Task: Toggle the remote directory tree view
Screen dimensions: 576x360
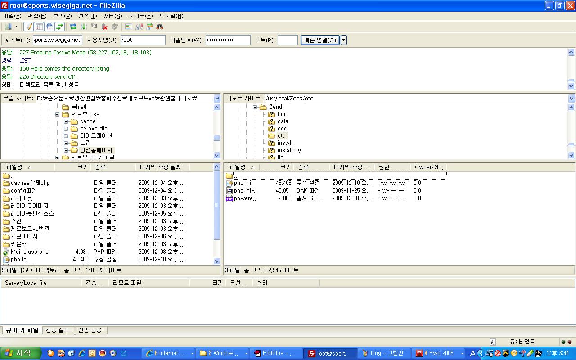Action: click(x=49, y=27)
